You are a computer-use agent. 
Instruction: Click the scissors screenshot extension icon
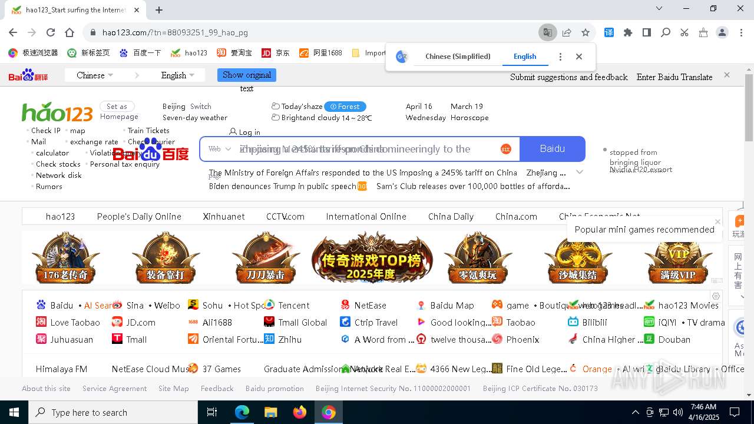coord(684,32)
